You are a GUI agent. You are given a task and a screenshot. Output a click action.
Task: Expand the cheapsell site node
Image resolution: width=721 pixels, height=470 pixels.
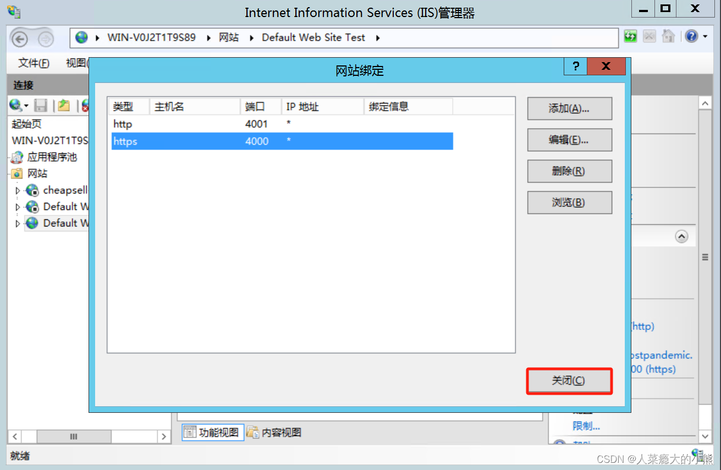pyautogui.click(x=18, y=191)
